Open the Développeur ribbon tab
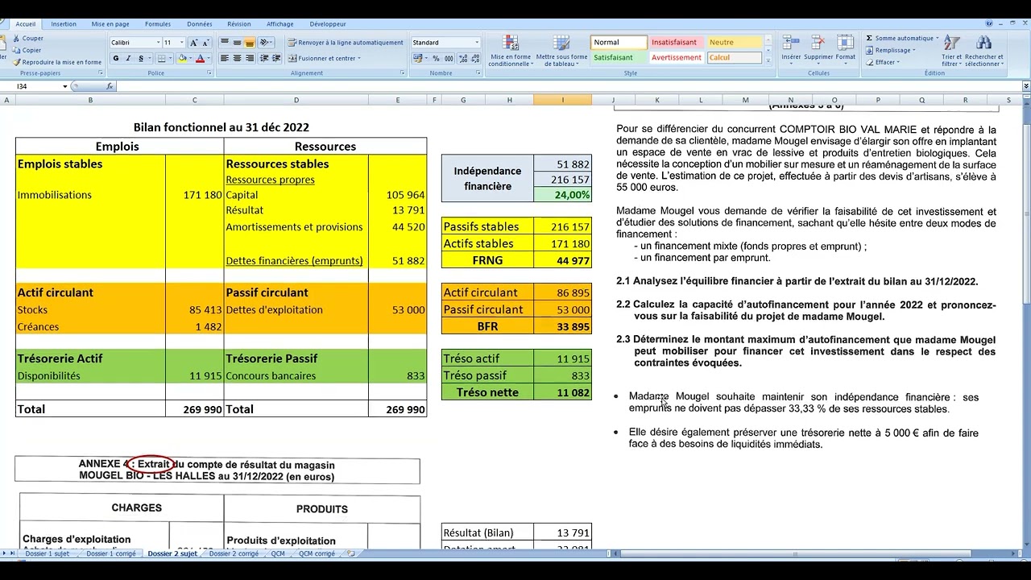The width and height of the screenshot is (1031, 580). click(328, 24)
